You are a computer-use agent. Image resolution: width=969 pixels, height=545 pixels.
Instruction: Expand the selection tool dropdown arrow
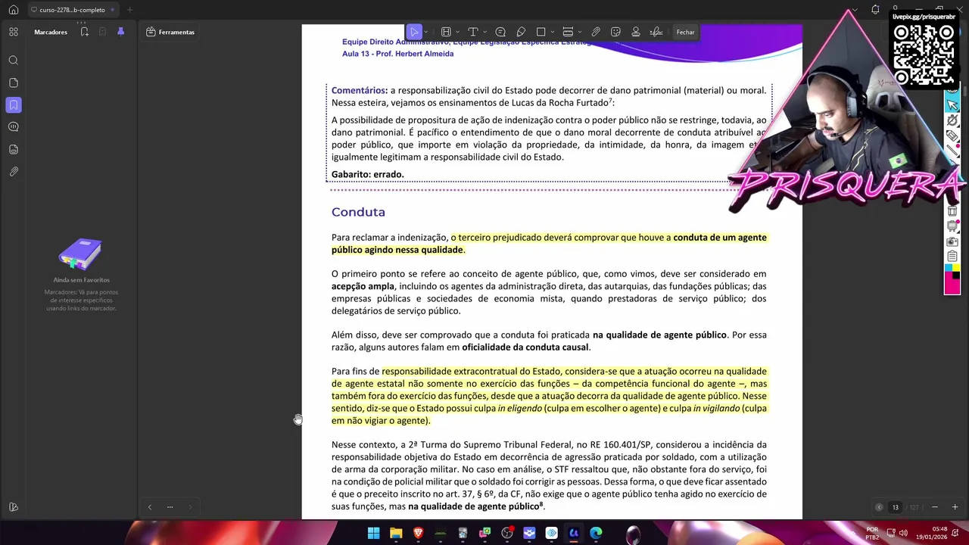coord(426,32)
